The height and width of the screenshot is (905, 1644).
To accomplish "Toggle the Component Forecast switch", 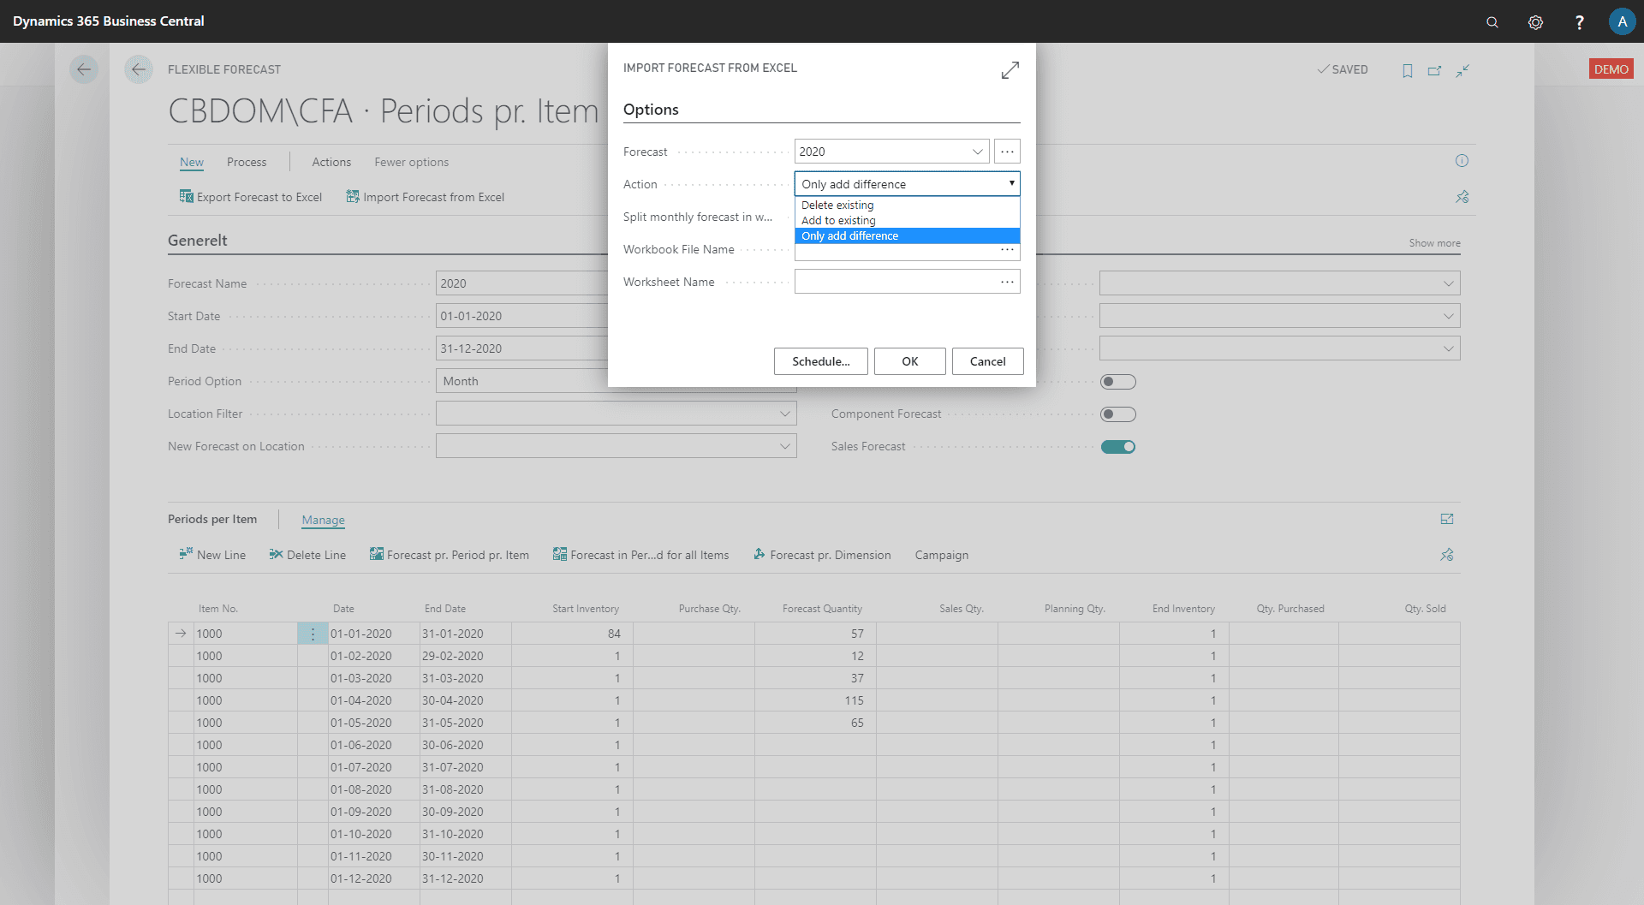I will coord(1117,414).
